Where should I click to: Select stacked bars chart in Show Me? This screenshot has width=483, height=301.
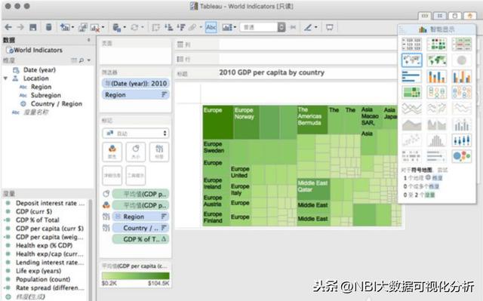pos(437,76)
